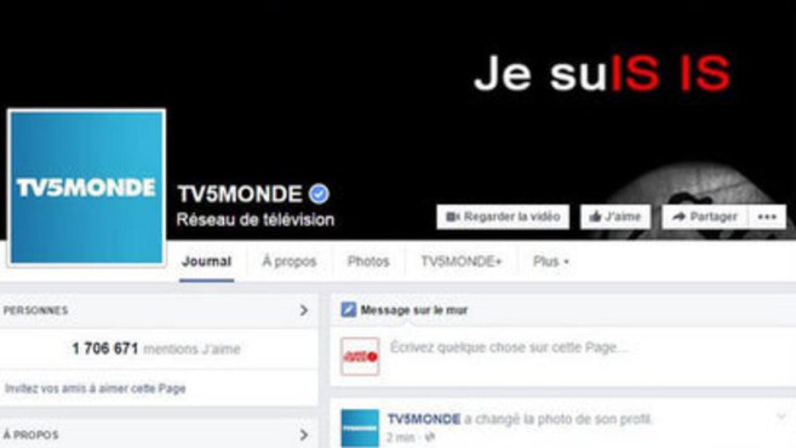Open the TV5MONDE+ tab
Image resolution: width=796 pixels, height=448 pixels.
461,262
